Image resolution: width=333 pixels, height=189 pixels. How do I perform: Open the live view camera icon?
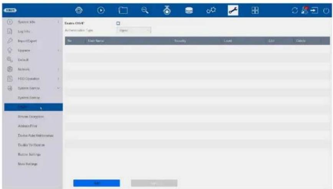pos(79,10)
